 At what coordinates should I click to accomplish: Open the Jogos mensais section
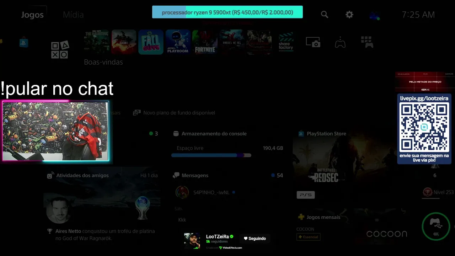tap(323, 217)
